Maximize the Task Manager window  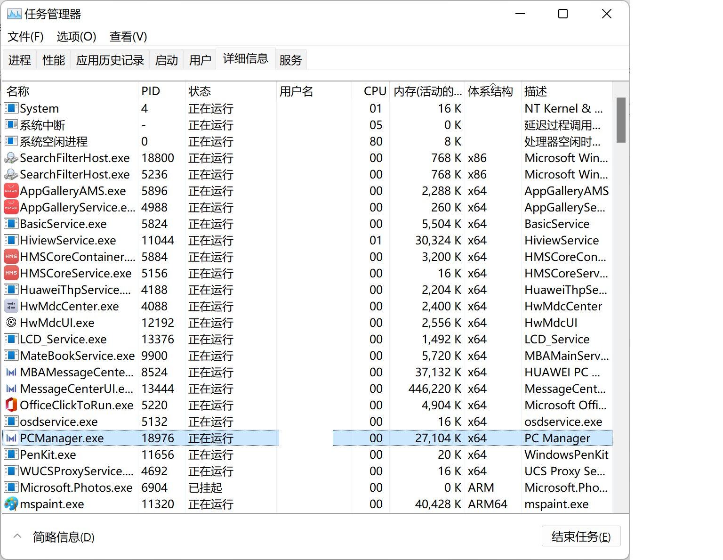click(563, 14)
